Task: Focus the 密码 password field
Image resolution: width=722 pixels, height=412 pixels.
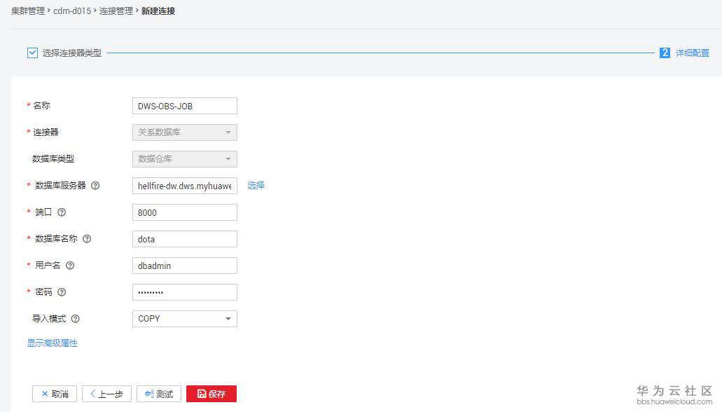Action: [x=185, y=292]
